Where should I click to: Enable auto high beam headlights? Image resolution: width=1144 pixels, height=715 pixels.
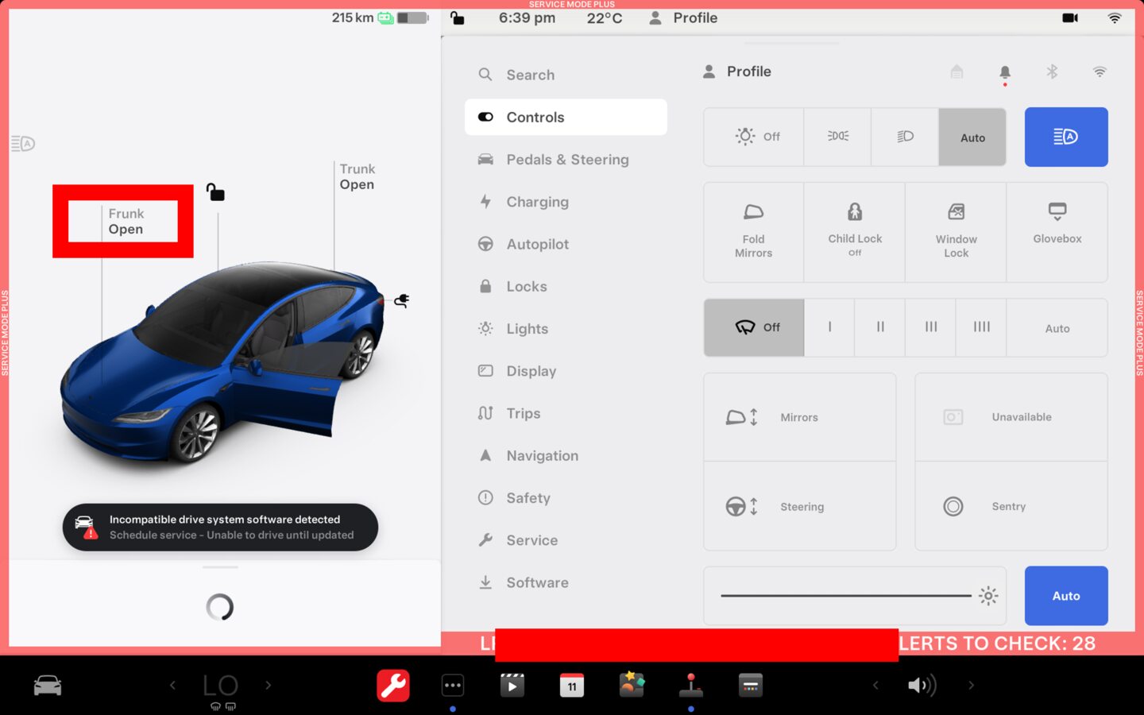coord(1065,137)
